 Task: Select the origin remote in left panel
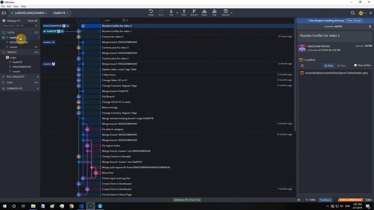pos(13,57)
